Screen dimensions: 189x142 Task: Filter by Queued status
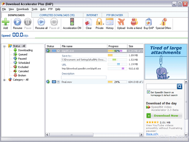point(23,54)
